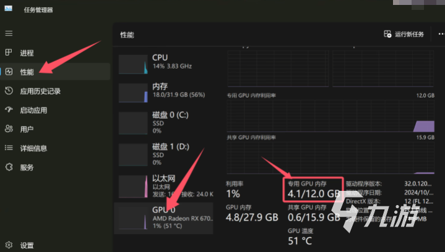This screenshot has width=445, height=252.
Task: Click Disk 1 mini graph thumbnail
Action: 133,155
